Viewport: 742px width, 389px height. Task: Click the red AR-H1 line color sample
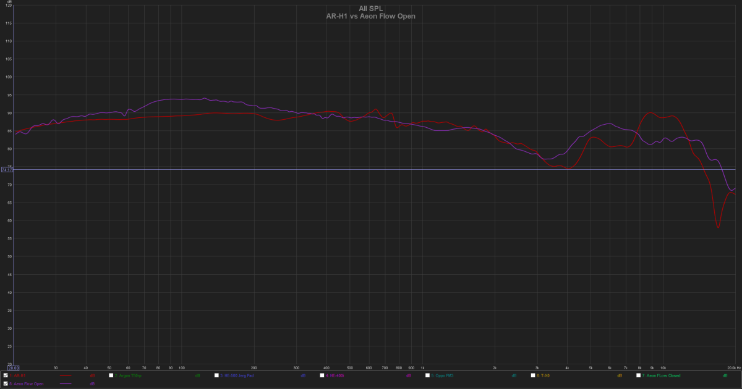66,375
